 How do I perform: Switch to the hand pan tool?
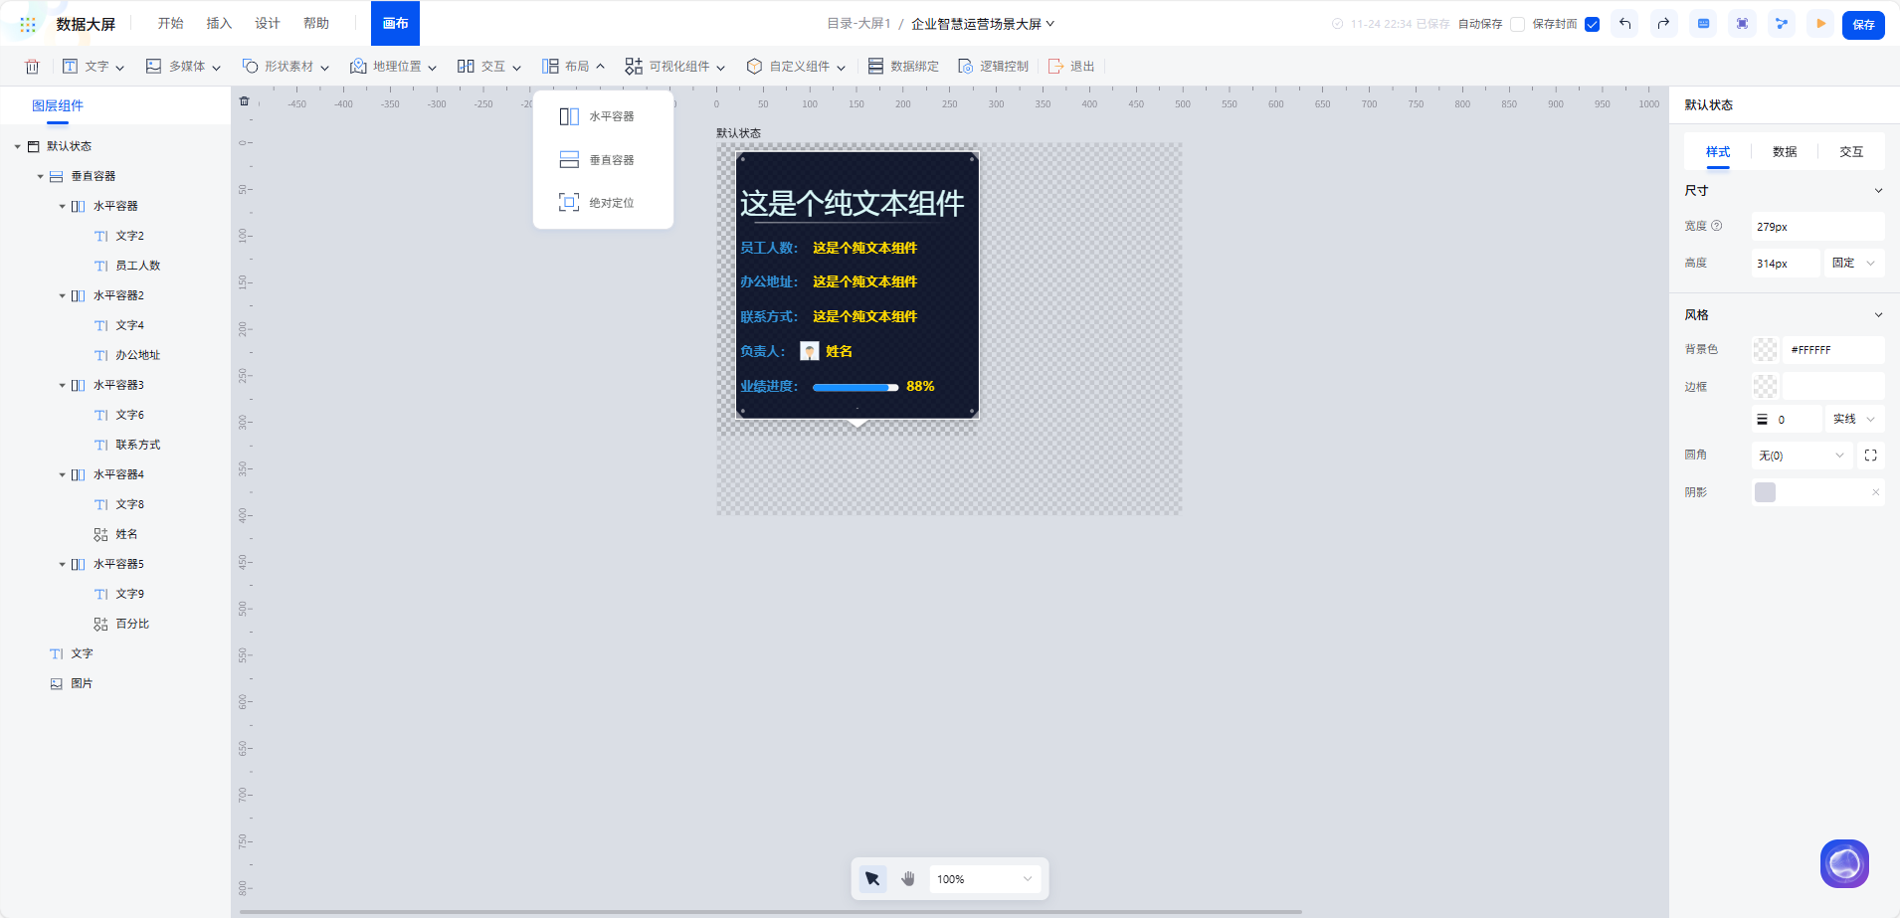pos(906,878)
